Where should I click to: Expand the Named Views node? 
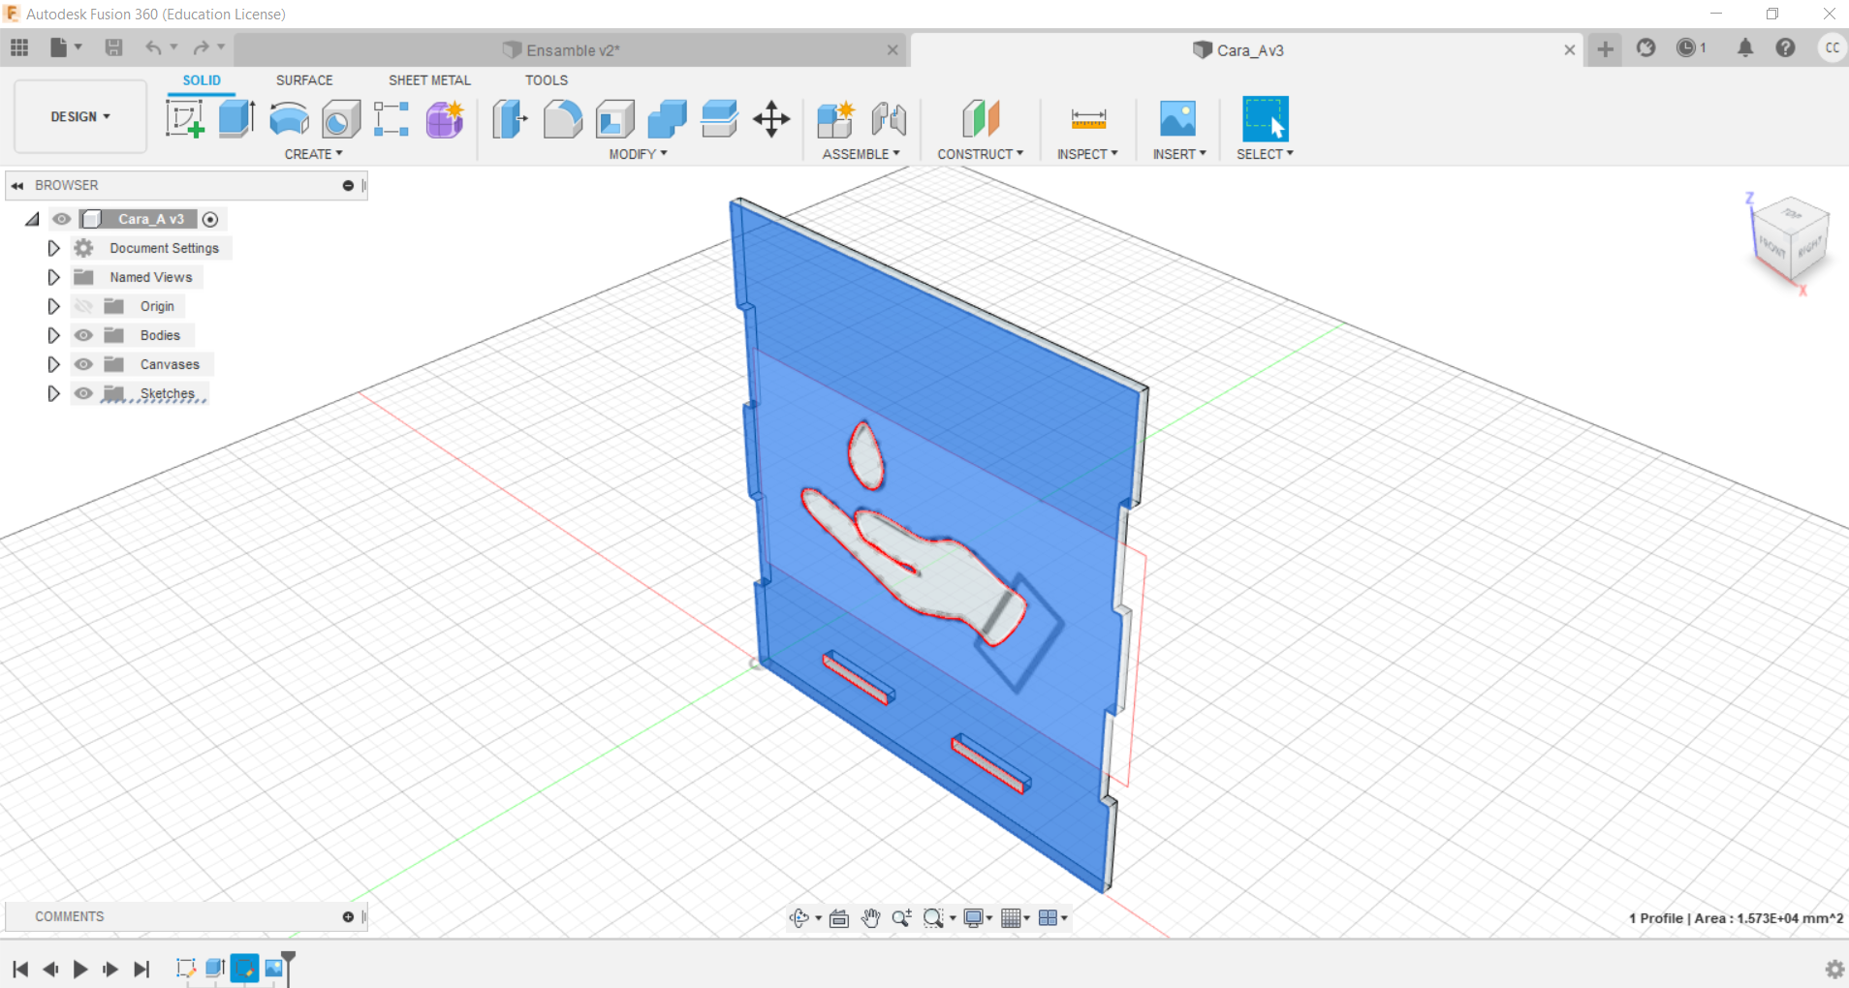[x=53, y=277]
